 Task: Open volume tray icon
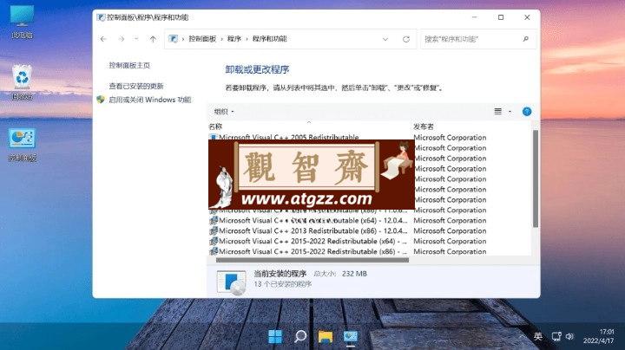(x=570, y=336)
